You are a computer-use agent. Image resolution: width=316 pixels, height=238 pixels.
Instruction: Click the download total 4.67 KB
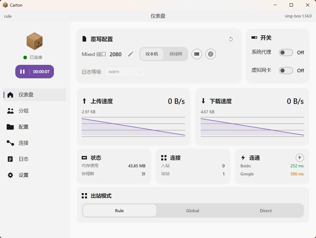pos(207,112)
